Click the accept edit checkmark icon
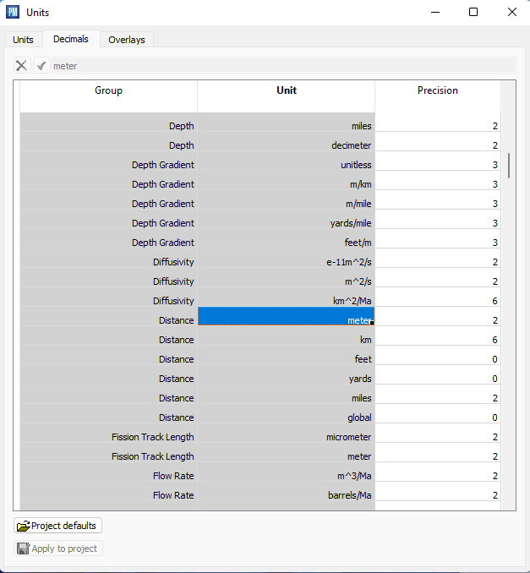This screenshot has height=573, width=530. click(41, 66)
